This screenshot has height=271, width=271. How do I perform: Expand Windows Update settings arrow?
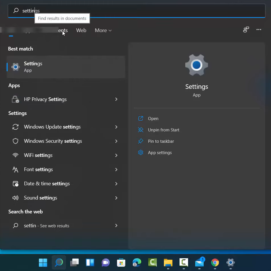click(x=116, y=127)
